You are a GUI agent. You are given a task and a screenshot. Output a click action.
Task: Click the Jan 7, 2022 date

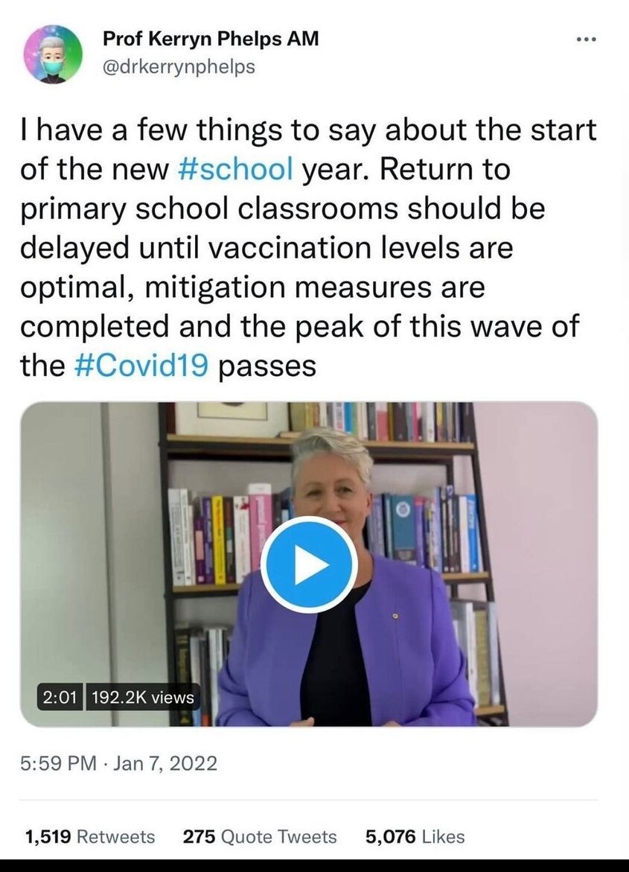(x=165, y=763)
